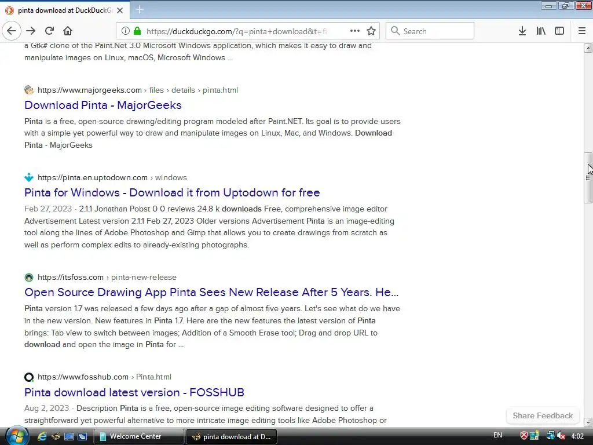This screenshot has width=593, height=445.
Task: Open the Library bookshelf icon
Action: point(541,31)
